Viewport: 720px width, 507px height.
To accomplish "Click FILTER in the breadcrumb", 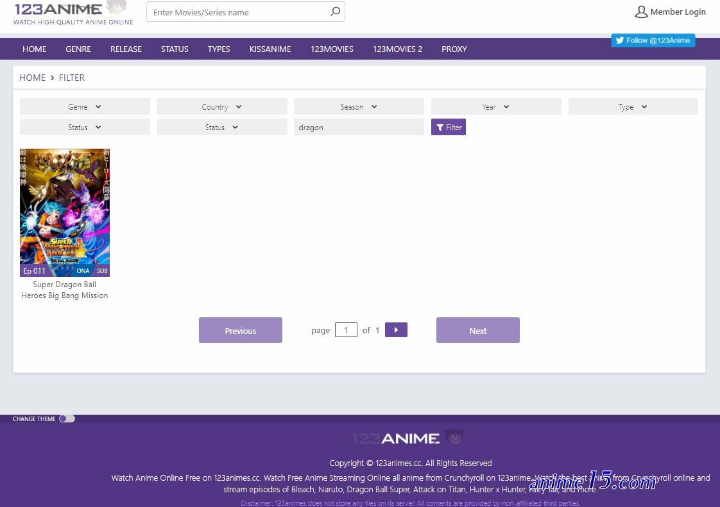I will (x=72, y=78).
